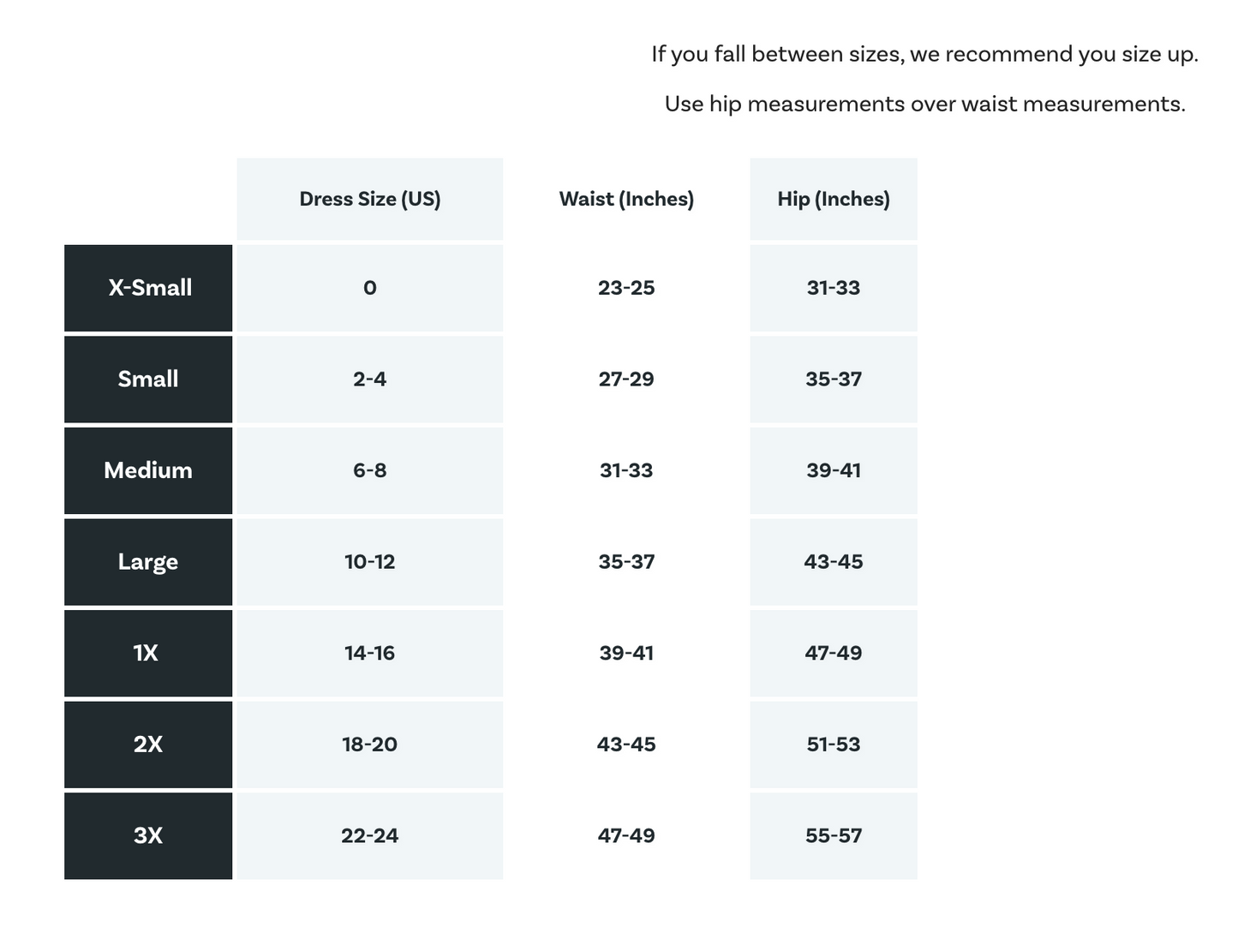1238x927 pixels.
Task: Click the Medium size row header
Action: pos(148,470)
